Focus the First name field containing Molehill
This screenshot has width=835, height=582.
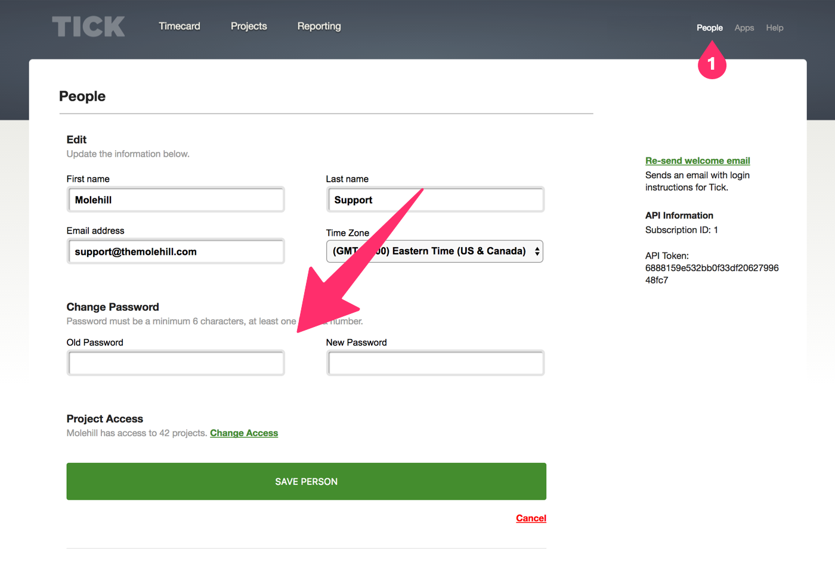tap(176, 200)
